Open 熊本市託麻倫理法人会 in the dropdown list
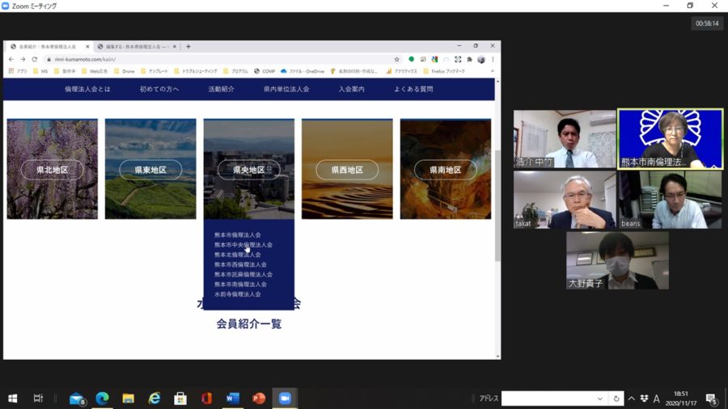This screenshot has height=409, width=728. (x=243, y=275)
